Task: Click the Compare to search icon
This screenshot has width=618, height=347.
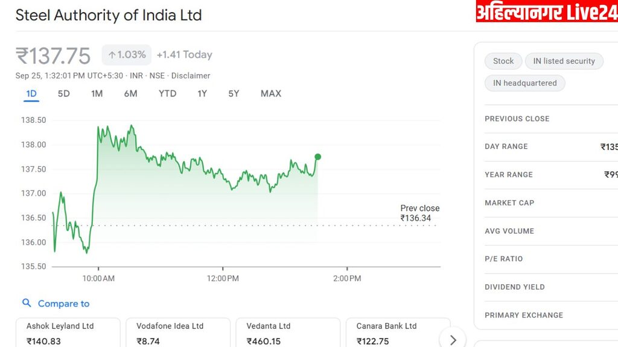Action: pyautogui.click(x=27, y=303)
